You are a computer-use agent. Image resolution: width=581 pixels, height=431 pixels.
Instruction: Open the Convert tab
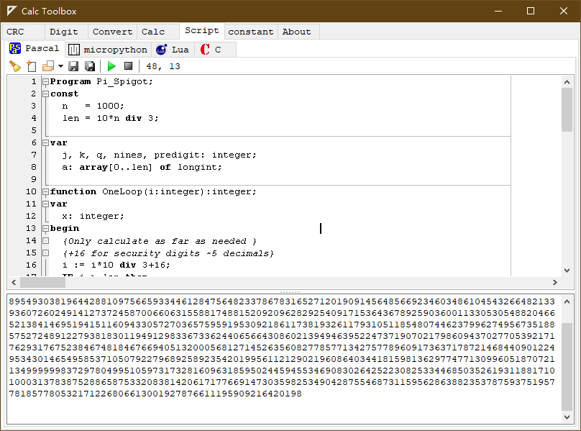click(x=112, y=32)
